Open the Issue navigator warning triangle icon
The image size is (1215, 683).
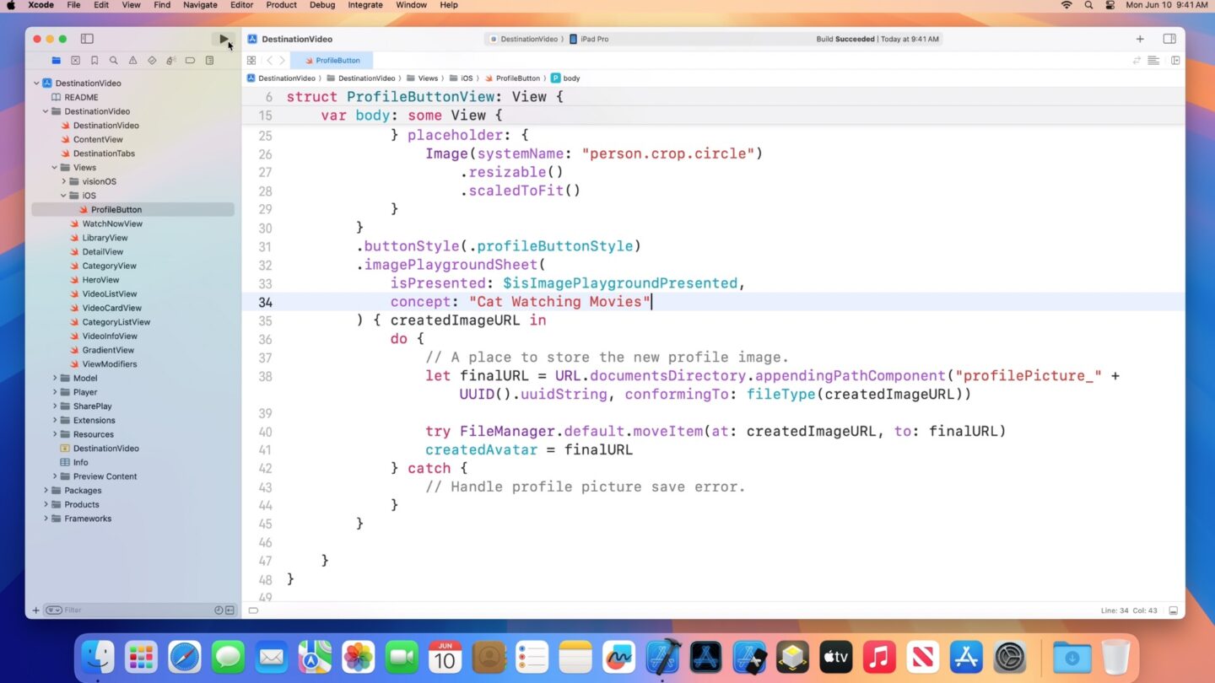coord(133,60)
